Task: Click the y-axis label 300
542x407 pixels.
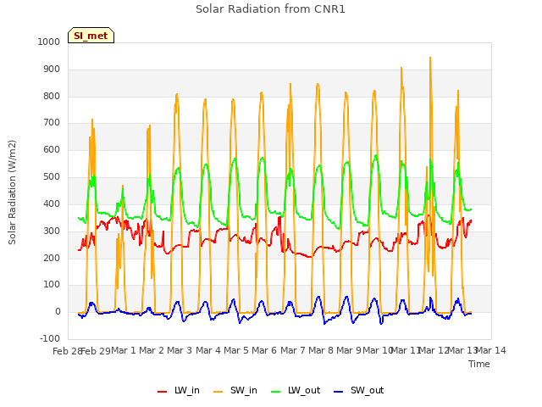Action: click(x=52, y=231)
